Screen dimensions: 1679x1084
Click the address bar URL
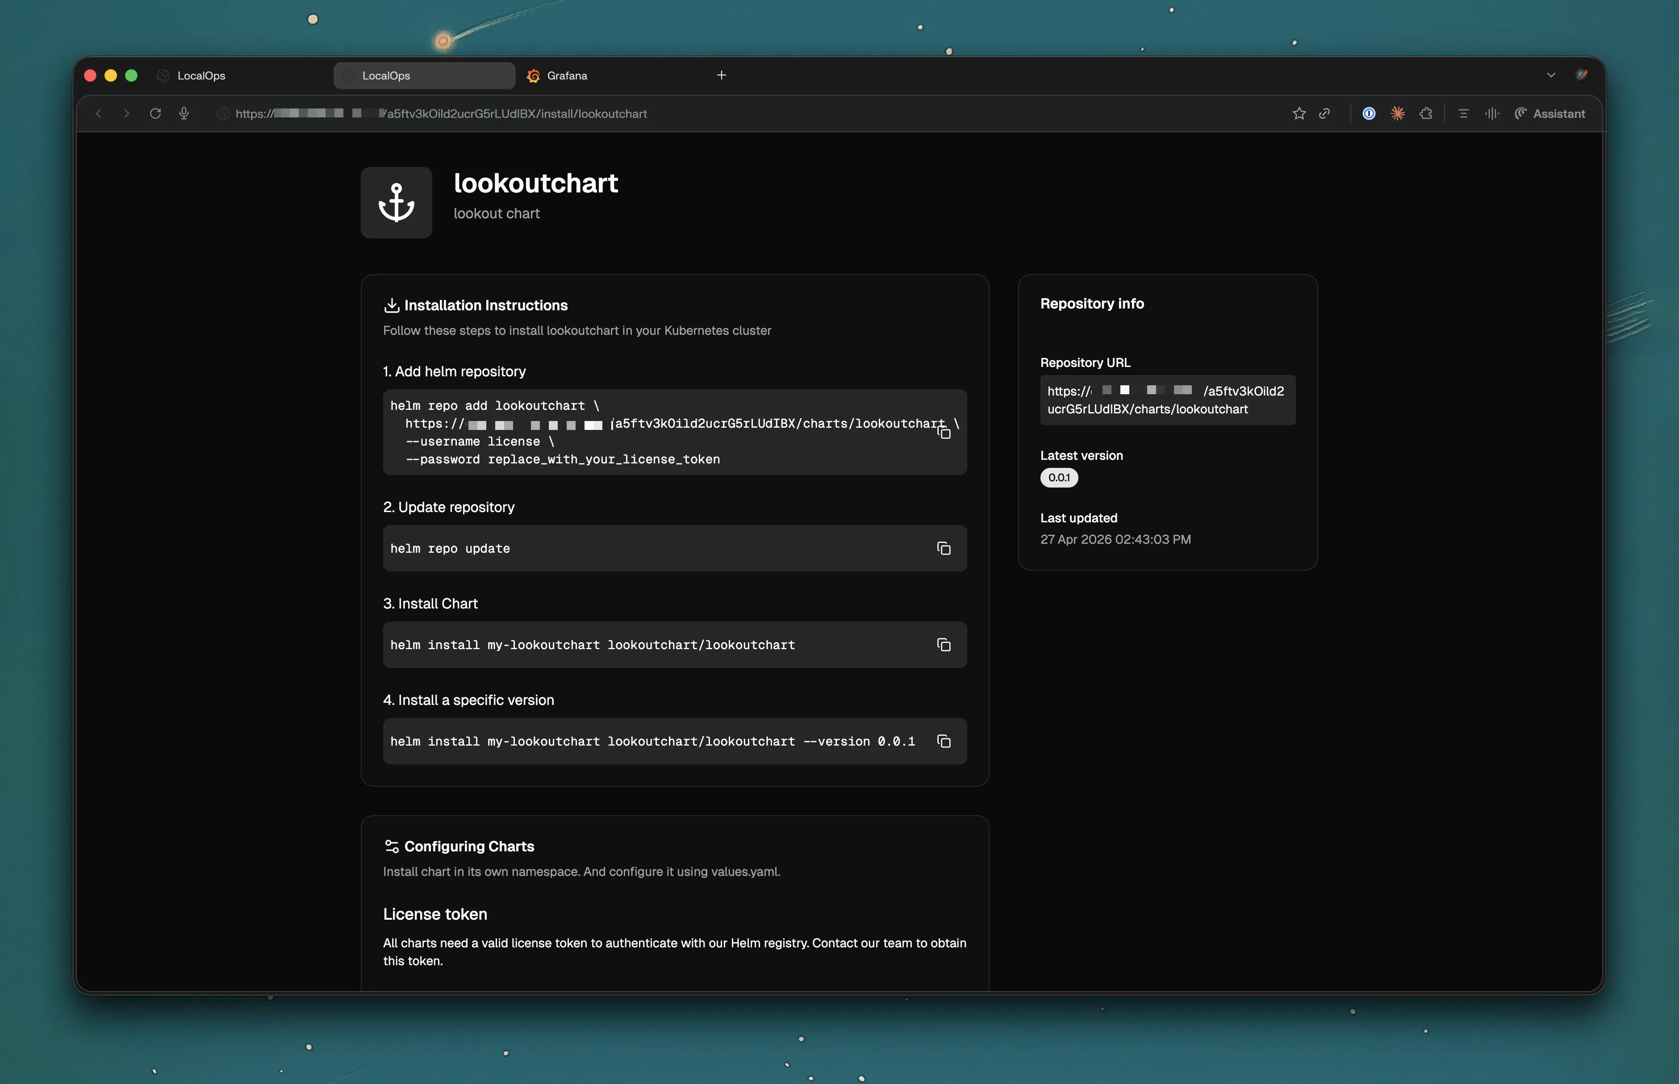pos(441,113)
